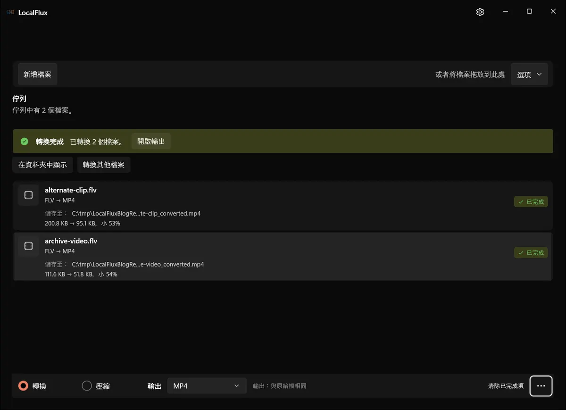The width and height of the screenshot is (566, 410).
Task: Open the MP4 output format dropdown
Action: pyautogui.click(x=207, y=386)
